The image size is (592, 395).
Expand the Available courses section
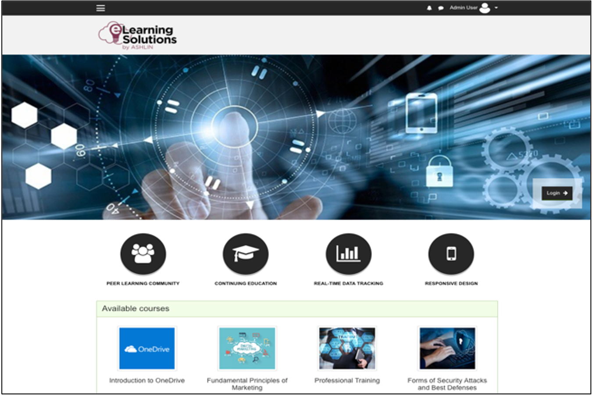click(135, 308)
